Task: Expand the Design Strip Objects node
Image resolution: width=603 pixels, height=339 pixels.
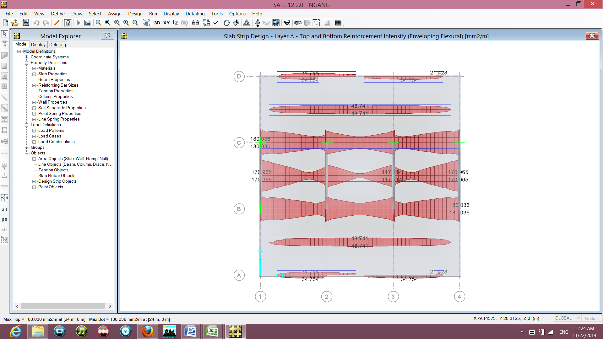Action: (34, 181)
